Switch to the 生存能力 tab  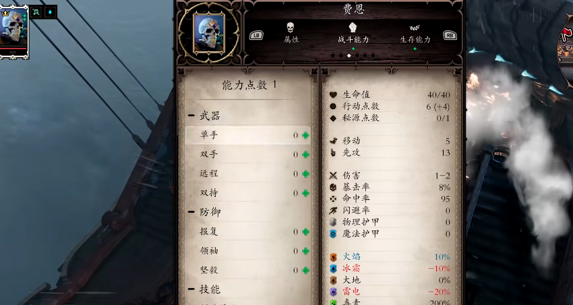coord(415,34)
